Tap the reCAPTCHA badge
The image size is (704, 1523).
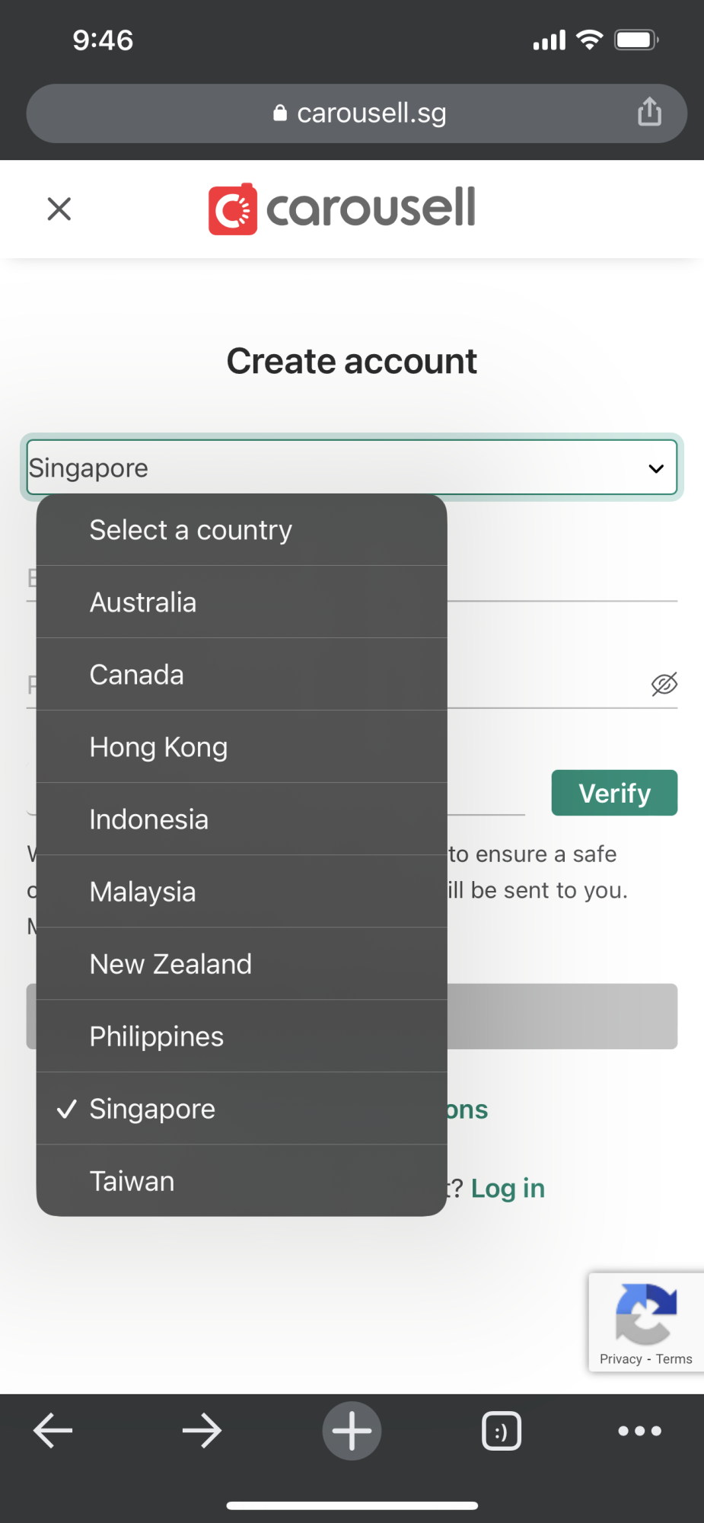pos(645,1322)
